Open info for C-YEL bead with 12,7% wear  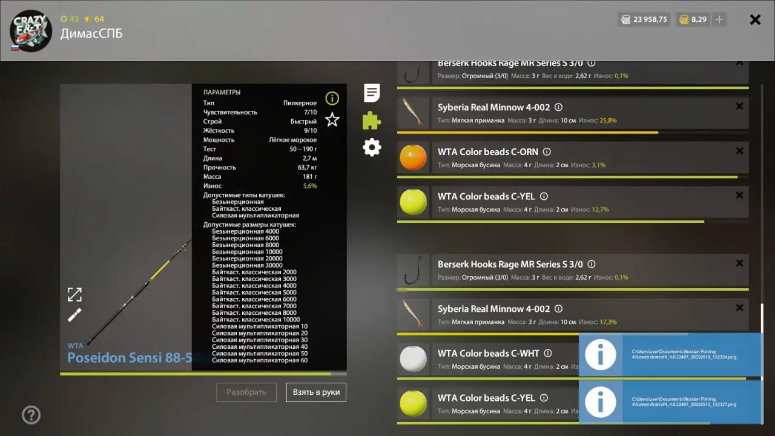click(544, 196)
